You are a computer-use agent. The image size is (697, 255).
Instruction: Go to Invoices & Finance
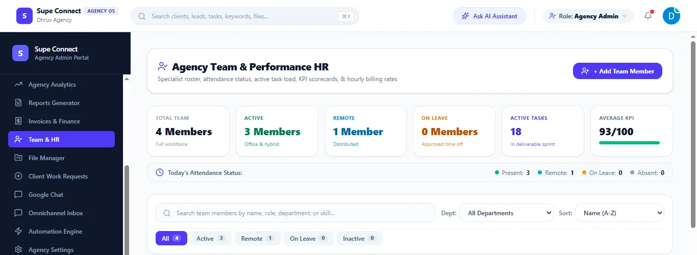[61, 121]
